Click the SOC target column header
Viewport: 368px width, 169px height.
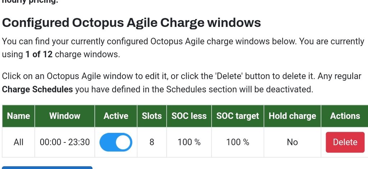(x=238, y=116)
